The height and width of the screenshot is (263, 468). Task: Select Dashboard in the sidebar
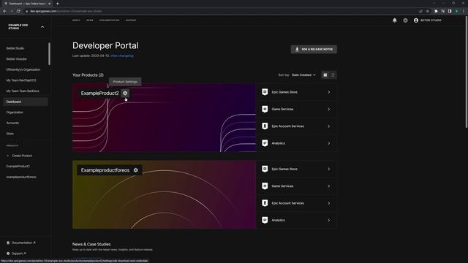26,102
